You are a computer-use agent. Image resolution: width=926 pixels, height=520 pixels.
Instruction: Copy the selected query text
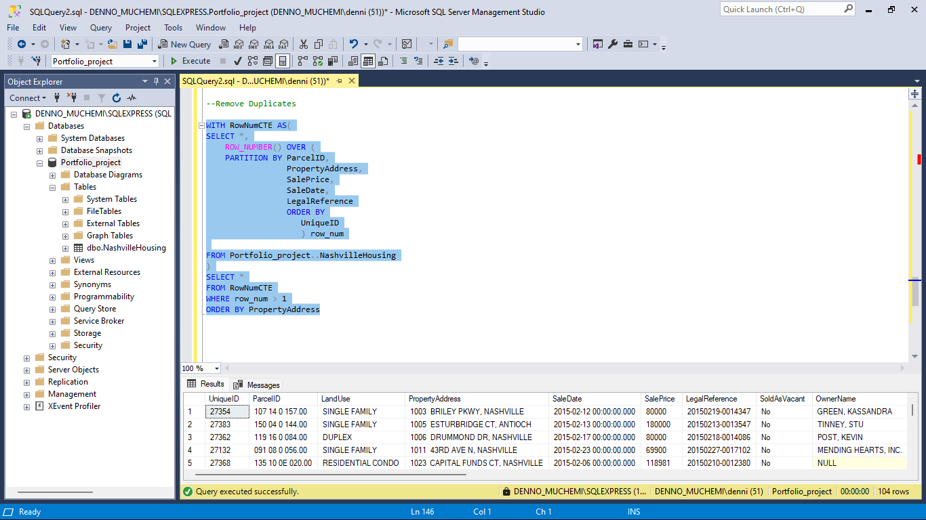[318, 44]
